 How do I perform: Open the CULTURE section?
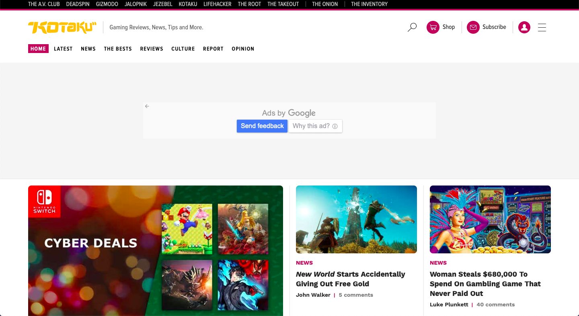click(x=183, y=49)
